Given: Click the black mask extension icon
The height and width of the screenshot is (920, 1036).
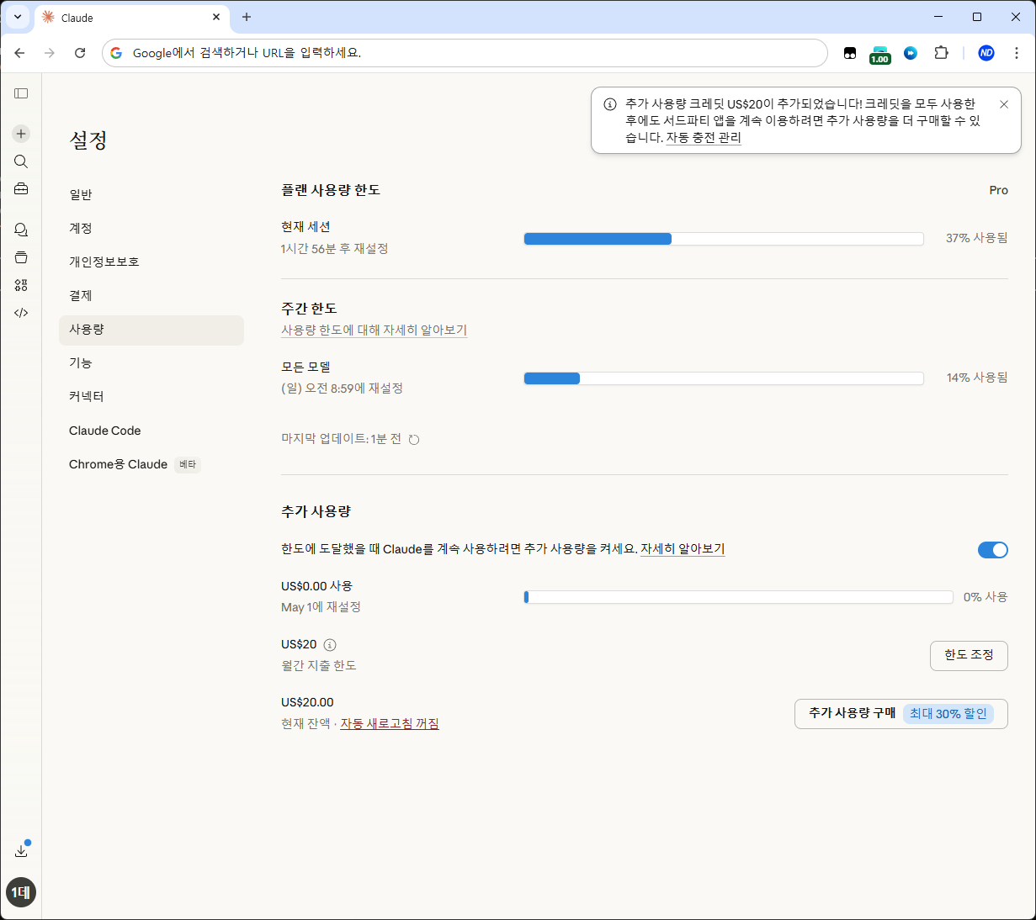Looking at the screenshot, I should (850, 53).
